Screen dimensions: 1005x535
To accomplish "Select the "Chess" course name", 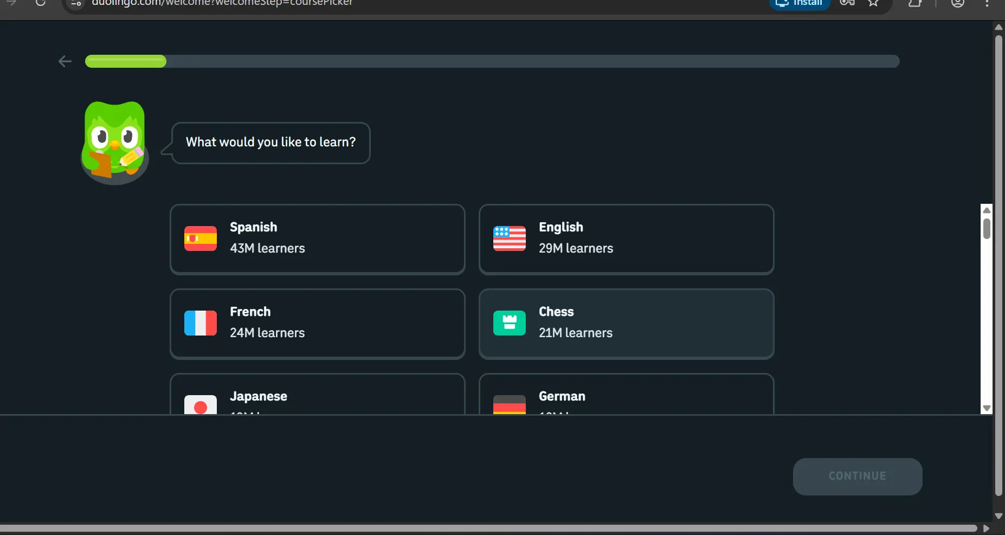I will (556, 312).
